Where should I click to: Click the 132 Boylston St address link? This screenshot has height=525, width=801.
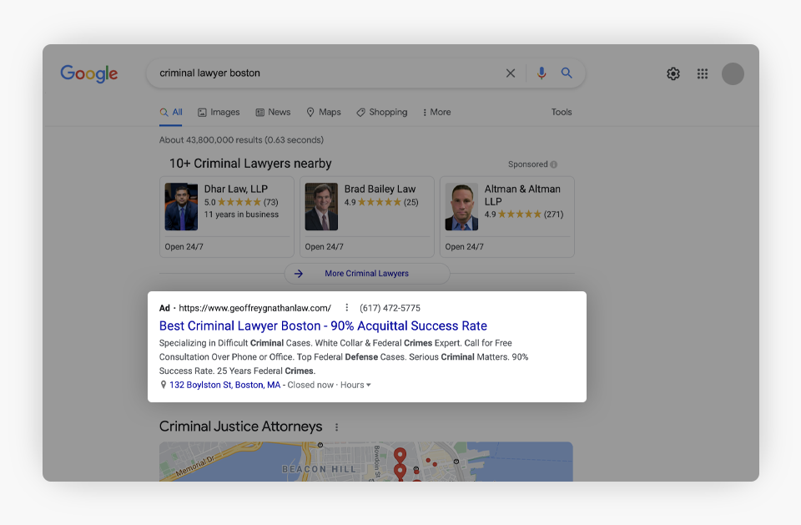point(224,385)
